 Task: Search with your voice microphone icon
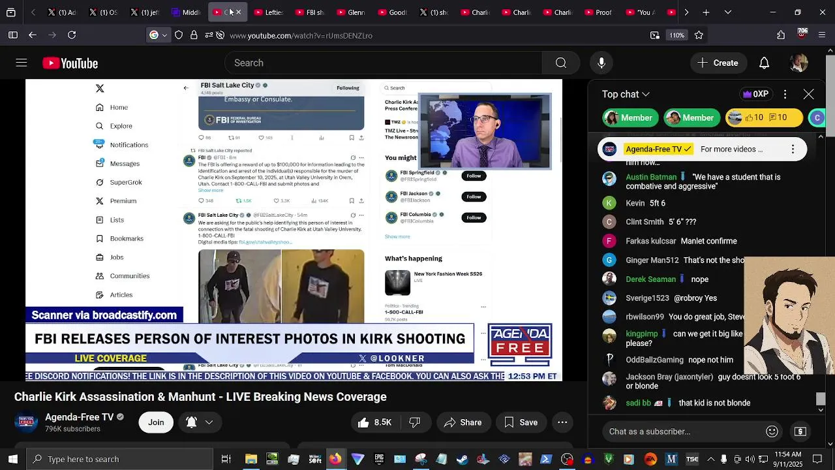(601, 63)
